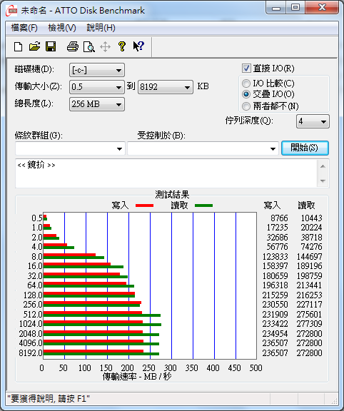Viewport: 344px width, 411px height.
Task: Select the 交疊 I/O(O) radio button
Action: 246,94
